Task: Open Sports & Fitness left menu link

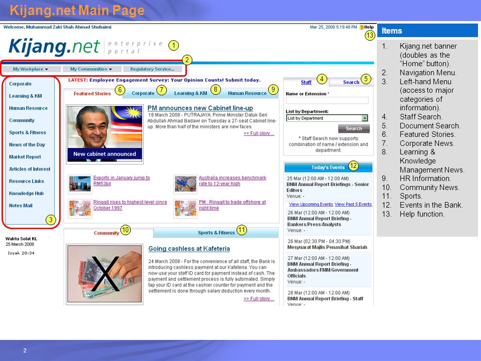Action: click(28, 132)
